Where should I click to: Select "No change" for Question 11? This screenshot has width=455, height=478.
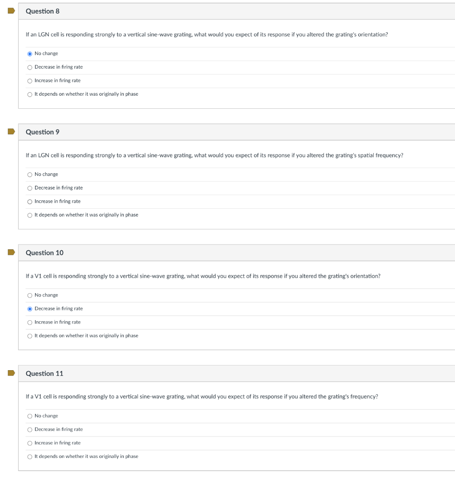click(30, 416)
